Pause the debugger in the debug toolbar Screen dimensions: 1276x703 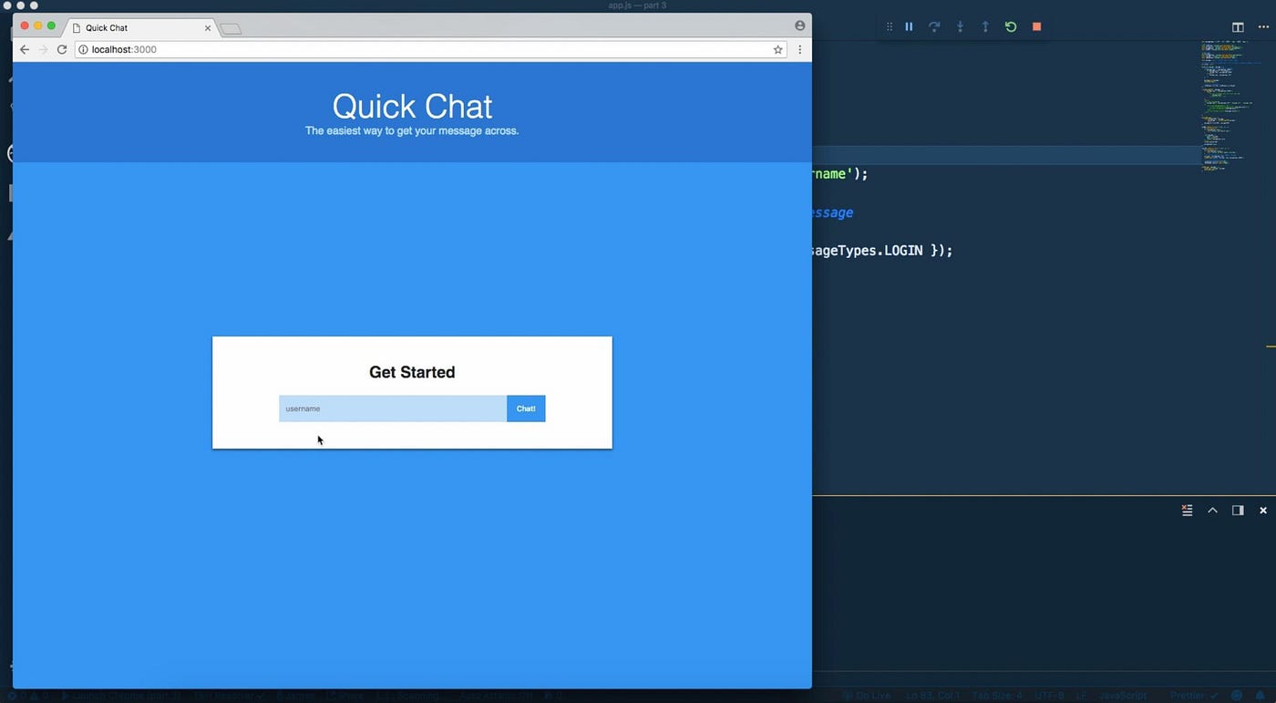pos(909,27)
